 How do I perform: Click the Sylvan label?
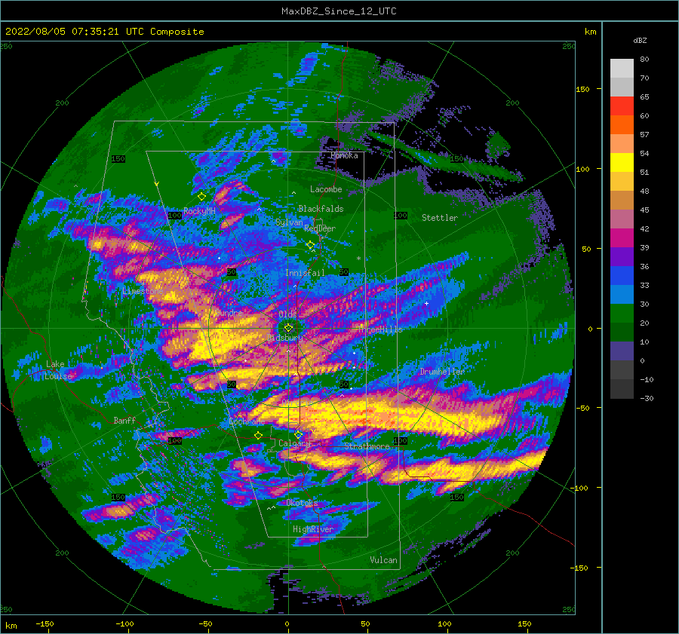click(289, 222)
